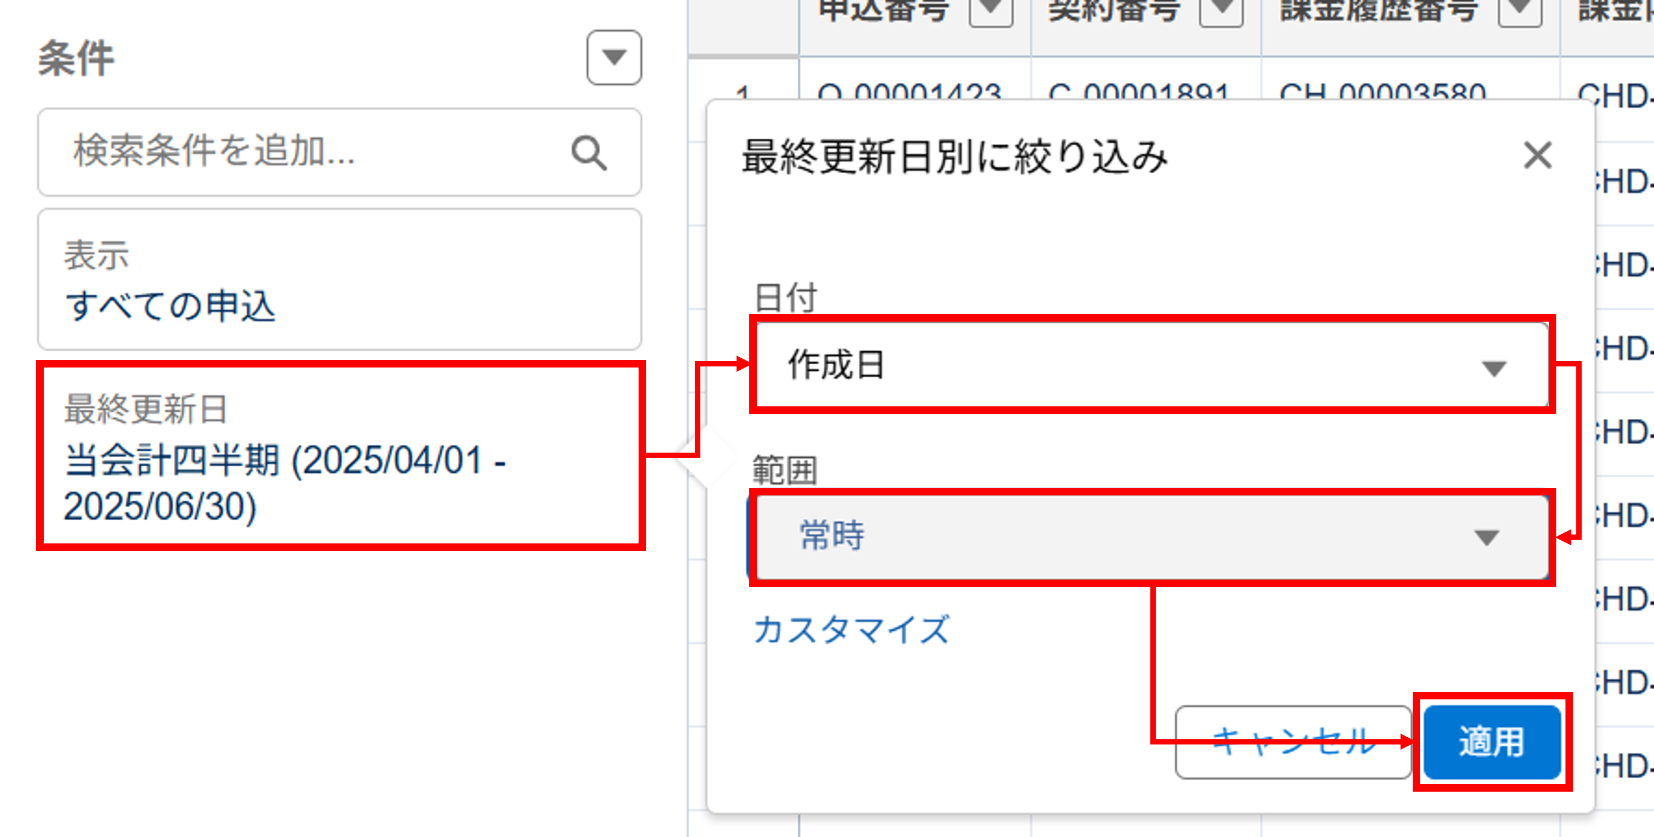Image resolution: width=1654 pixels, height=837 pixels.
Task: Open filter options from the 条件 header
Action: pos(613,58)
